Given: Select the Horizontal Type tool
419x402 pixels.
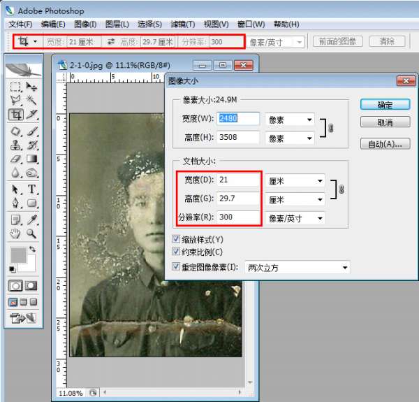Looking at the screenshot, I should [32, 189].
